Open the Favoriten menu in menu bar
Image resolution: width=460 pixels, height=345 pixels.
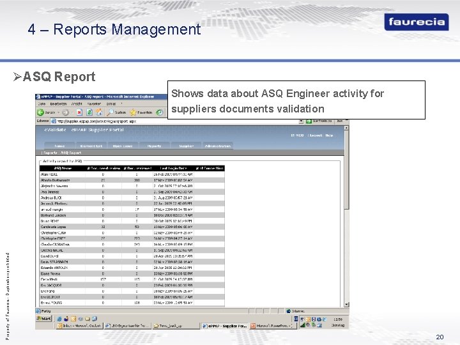coord(94,104)
